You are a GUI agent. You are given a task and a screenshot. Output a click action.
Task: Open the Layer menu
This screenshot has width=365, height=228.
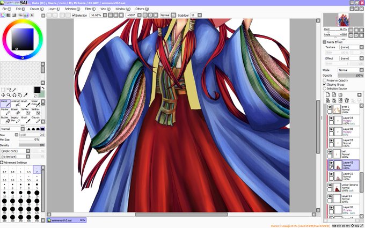point(54,9)
